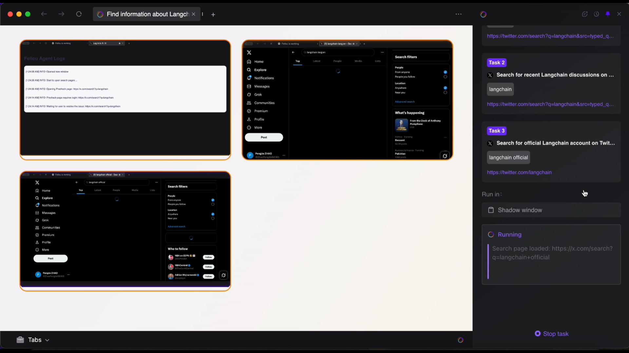Close the agent side panel with the X

click(619, 14)
